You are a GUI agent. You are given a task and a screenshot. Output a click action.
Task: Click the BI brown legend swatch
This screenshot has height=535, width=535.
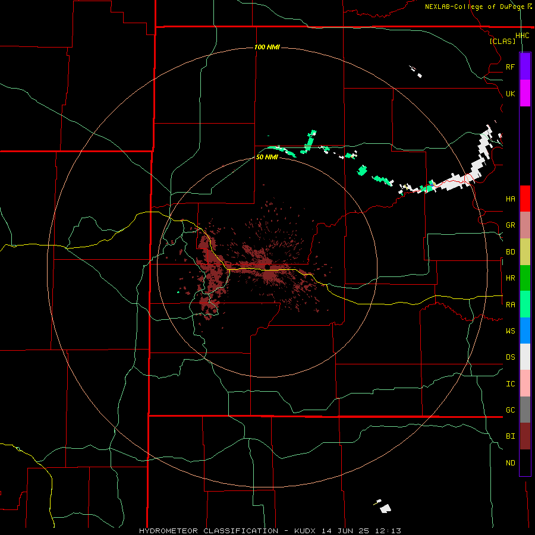pyautogui.click(x=525, y=436)
